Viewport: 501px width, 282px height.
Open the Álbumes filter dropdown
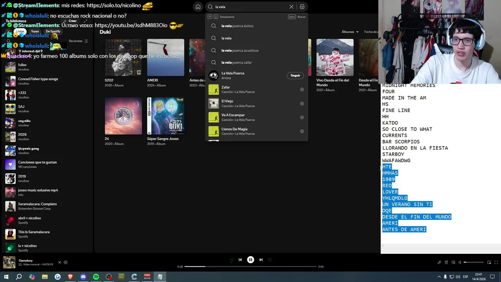point(350,32)
